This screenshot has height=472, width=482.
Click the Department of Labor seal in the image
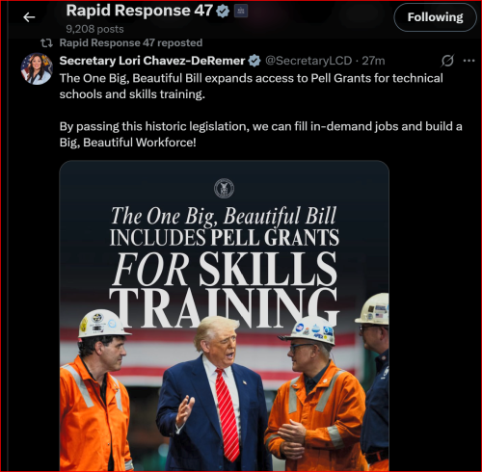click(224, 188)
